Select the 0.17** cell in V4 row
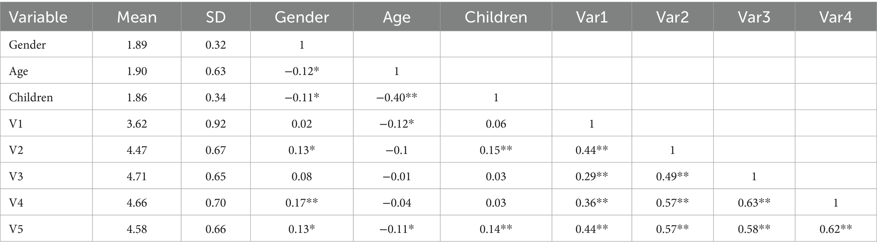 302,203
